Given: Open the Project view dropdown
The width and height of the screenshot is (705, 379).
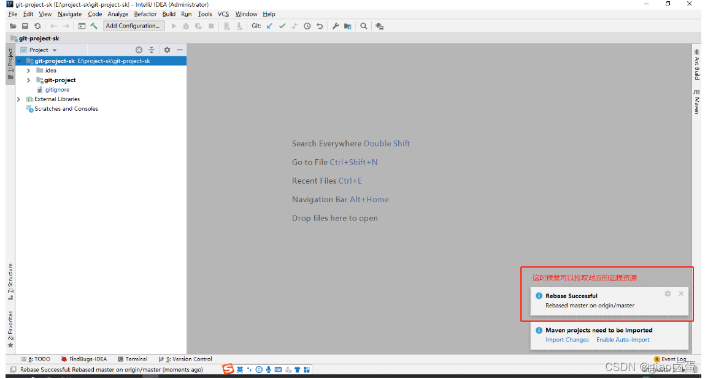Looking at the screenshot, I should point(55,50).
